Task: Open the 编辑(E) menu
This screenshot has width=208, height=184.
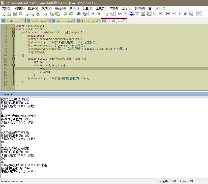Action: [20, 8]
